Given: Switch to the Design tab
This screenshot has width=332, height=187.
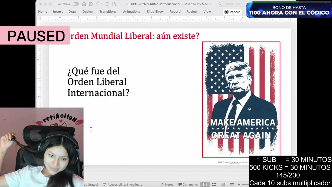Looking at the screenshot, I should click(88, 12).
